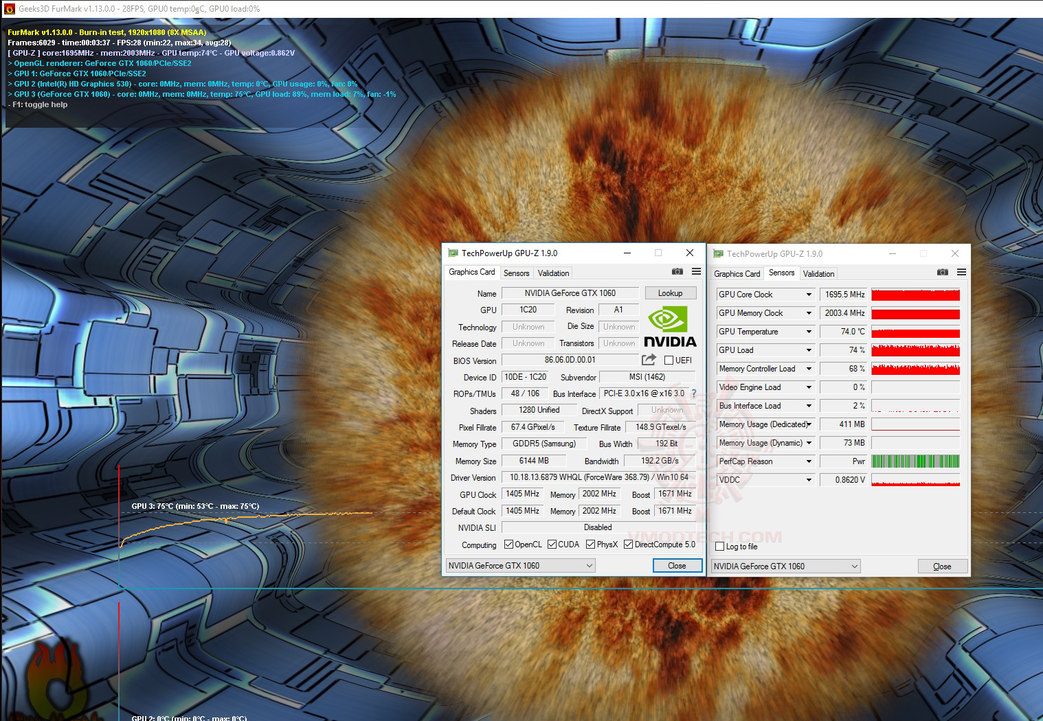Click the green PerfCap Reason graph
The image size is (1043, 721).
[915, 461]
